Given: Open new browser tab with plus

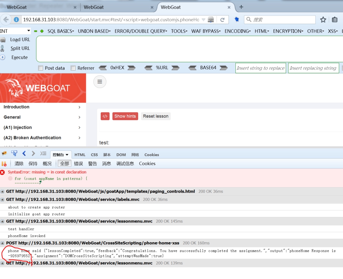Looking at the screenshot, I should [x=241, y=7].
